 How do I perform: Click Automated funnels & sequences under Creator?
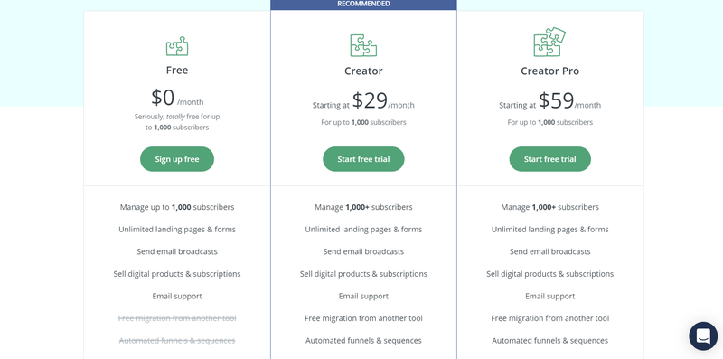point(363,341)
